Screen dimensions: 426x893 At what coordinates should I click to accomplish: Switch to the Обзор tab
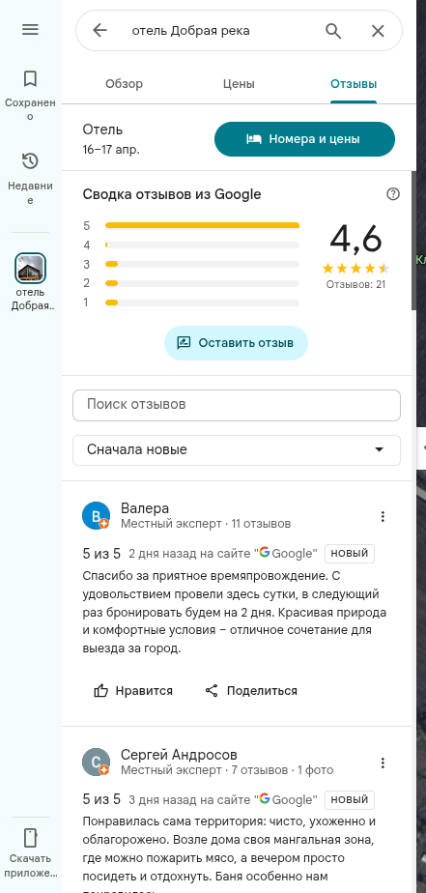tap(125, 84)
